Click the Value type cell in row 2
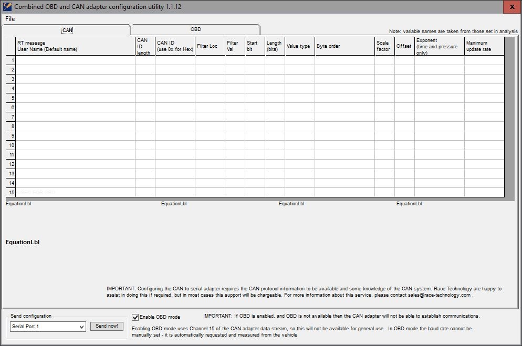This screenshot has width=522, height=346. click(x=299, y=70)
